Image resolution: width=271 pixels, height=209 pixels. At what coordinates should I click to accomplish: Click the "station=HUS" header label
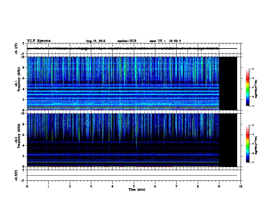127,41
